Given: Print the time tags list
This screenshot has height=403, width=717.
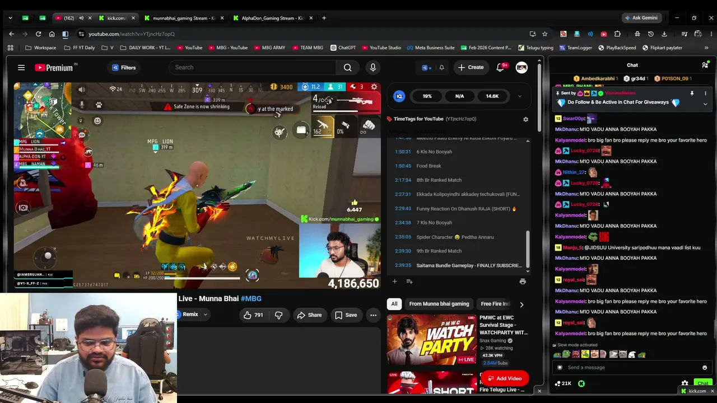Looking at the screenshot, I should (x=523, y=282).
